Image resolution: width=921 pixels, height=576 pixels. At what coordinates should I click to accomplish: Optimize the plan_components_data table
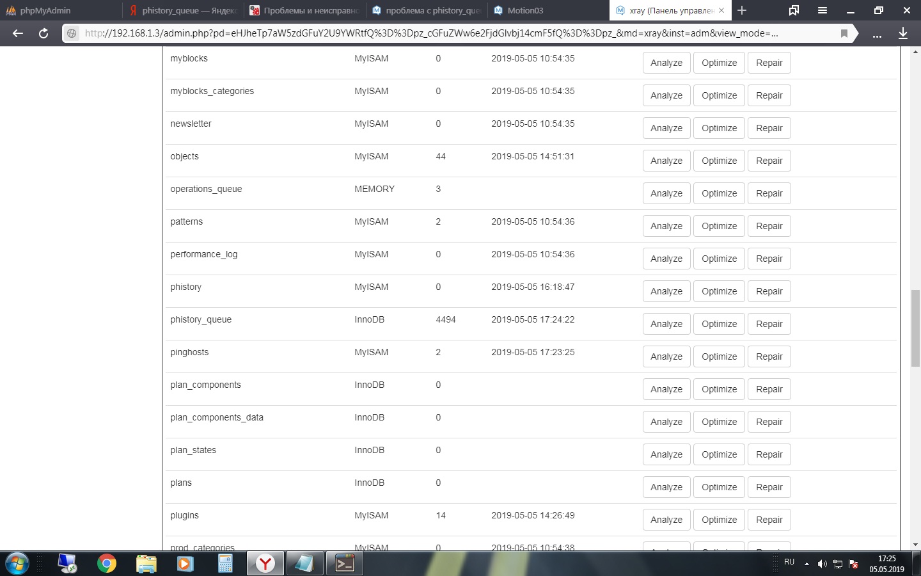719,422
